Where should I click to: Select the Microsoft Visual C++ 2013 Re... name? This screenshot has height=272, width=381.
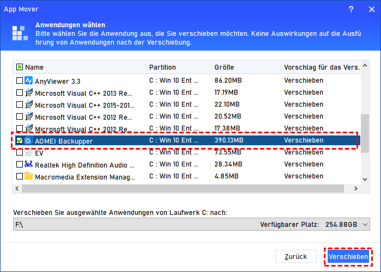click(84, 93)
